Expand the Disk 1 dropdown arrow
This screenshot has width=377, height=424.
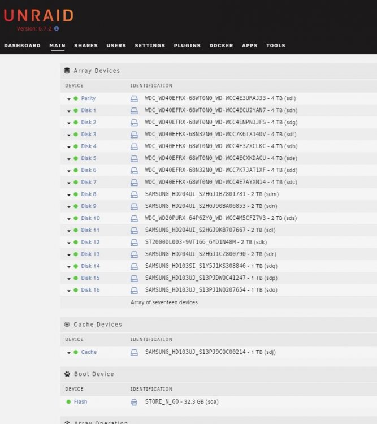pyautogui.click(x=69, y=111)
